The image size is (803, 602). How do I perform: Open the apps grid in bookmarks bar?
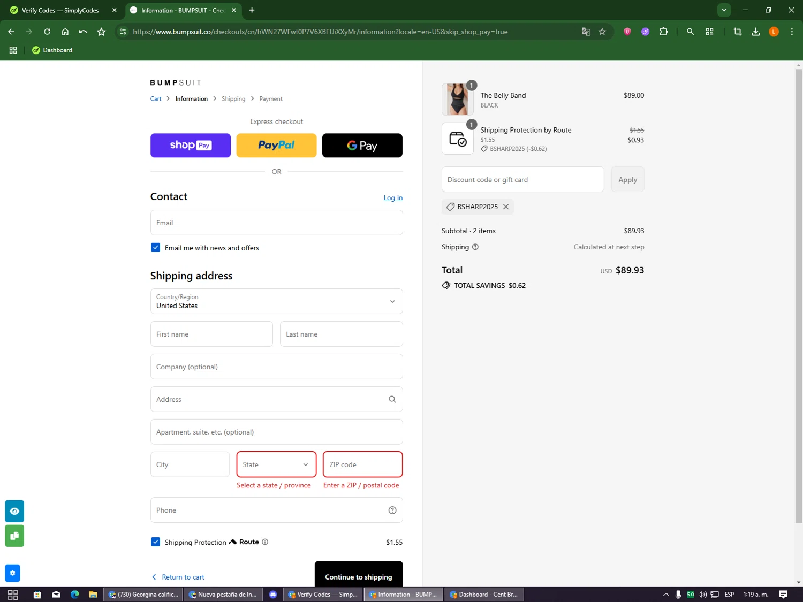pos(13,50)
